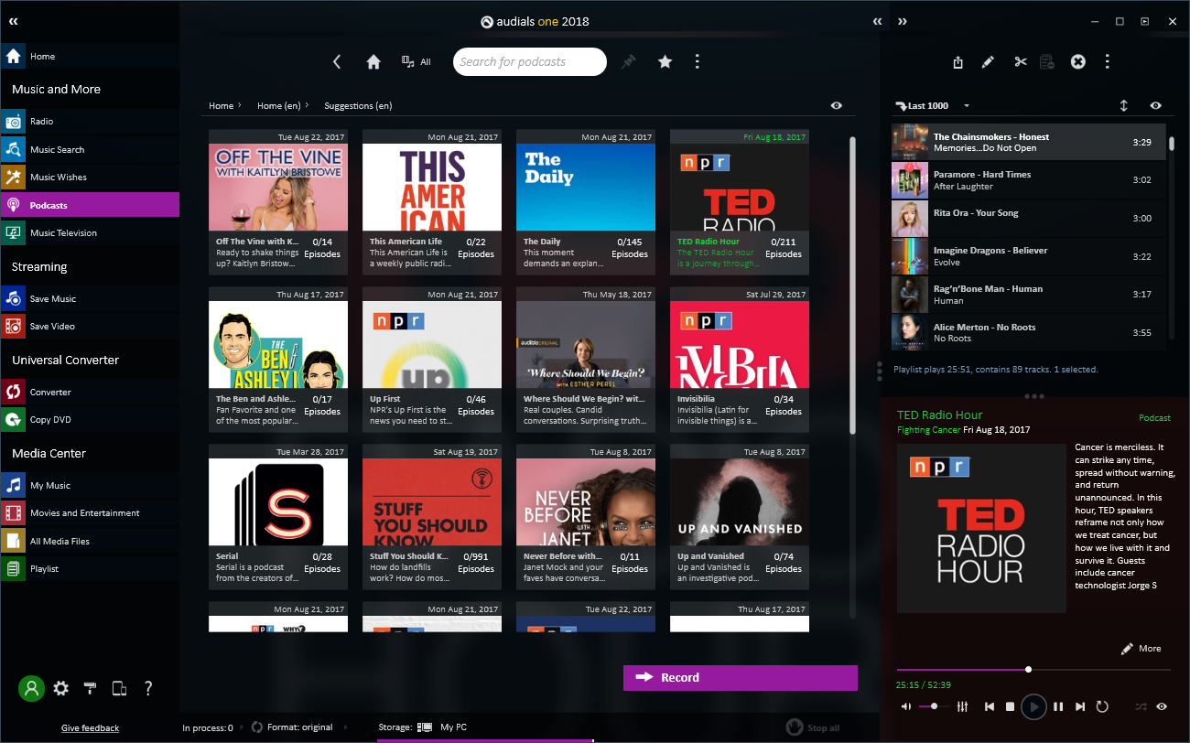1190x743 pixels.
Task: Open Radio in the sidebar
Action: [90, 121]
